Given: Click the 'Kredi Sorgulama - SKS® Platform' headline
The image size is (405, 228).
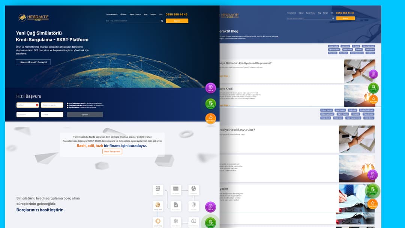Looking at the screenshot, I should 52,40.
